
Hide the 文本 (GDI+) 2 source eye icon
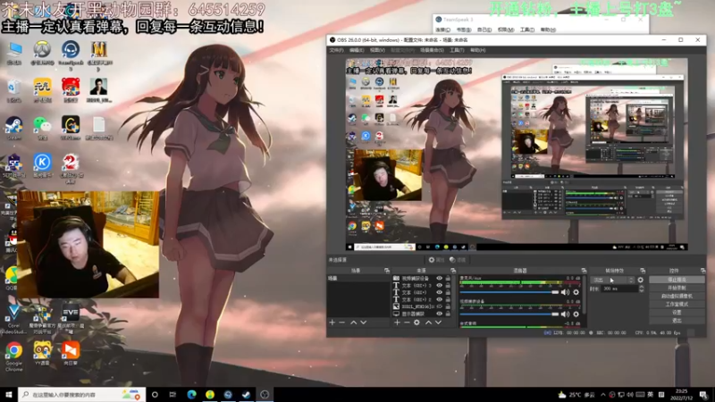click(x=439, y=300)
